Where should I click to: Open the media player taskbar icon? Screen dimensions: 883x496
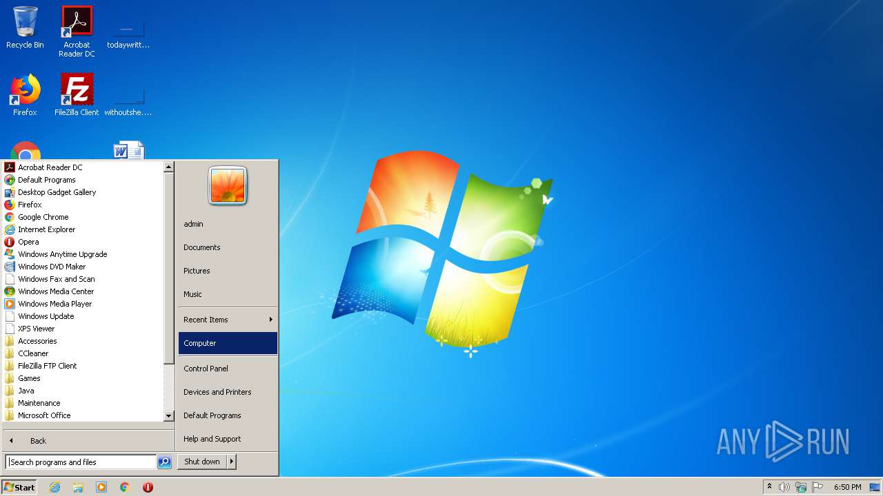tap(101, 487)
